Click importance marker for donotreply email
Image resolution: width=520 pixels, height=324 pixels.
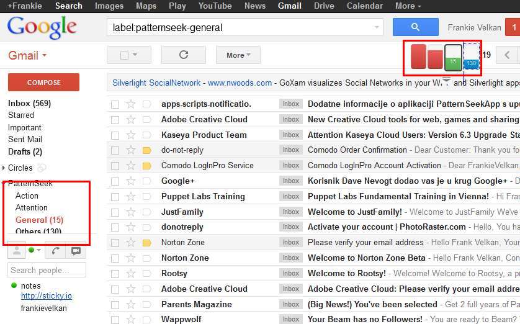[x=147, y=228]
